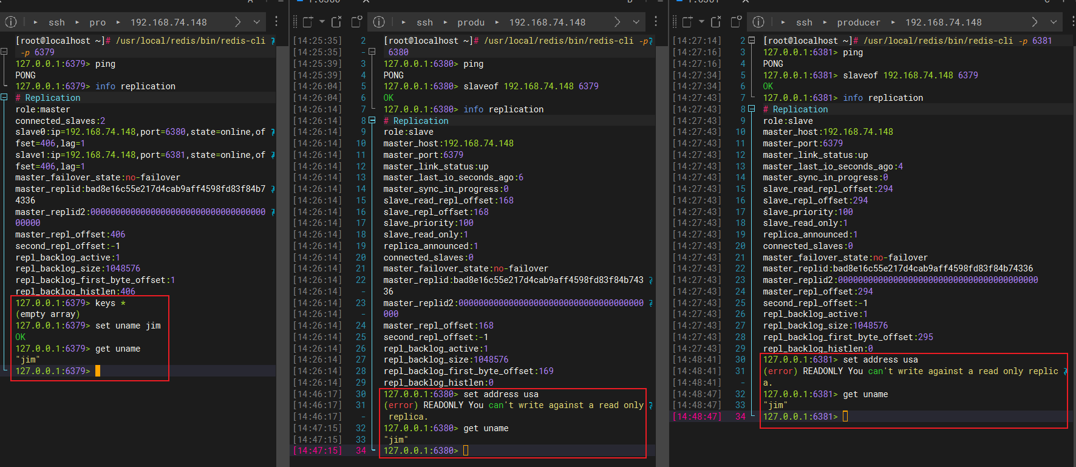Screen dimensions: 1076x467
Task: Click the 127.0.0.1:6380> prompt cursor at line 34
Action: [x=466, y=451]
